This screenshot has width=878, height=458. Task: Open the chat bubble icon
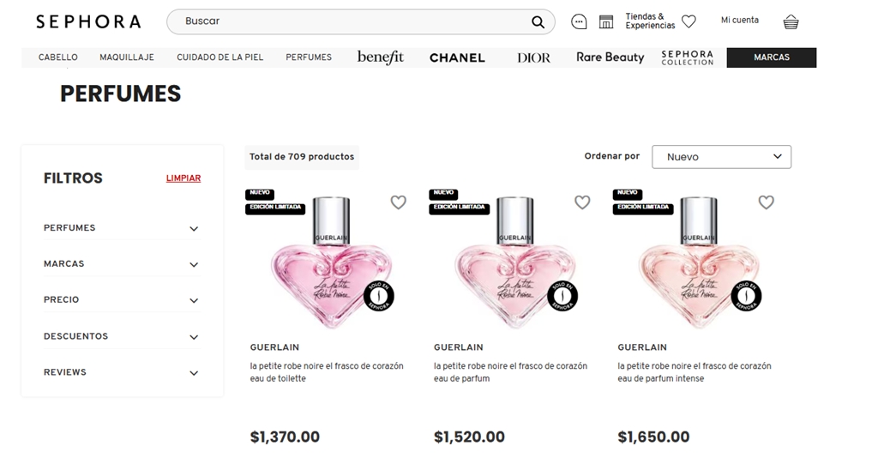pos(579,21)
